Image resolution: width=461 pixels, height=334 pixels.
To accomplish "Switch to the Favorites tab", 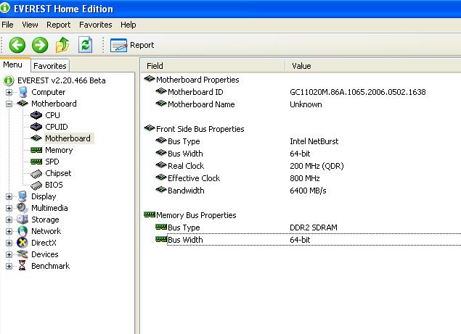I will [50, 66].
